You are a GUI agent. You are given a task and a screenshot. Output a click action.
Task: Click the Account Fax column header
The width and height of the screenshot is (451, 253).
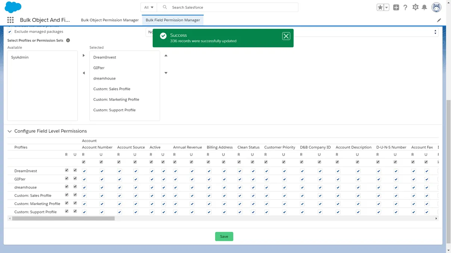click(422, 147)
